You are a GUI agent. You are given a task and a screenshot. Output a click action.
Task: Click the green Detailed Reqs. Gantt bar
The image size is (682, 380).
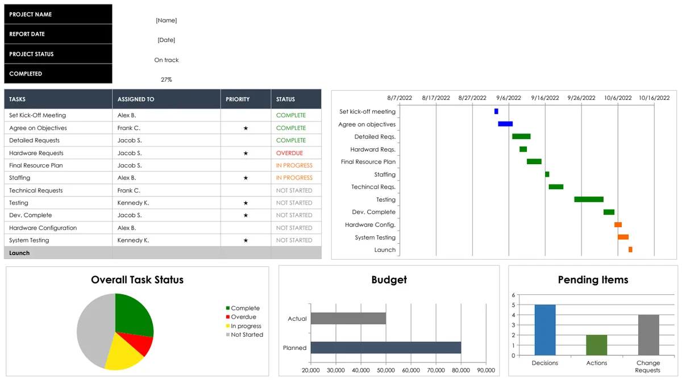(x=521, y=136)
